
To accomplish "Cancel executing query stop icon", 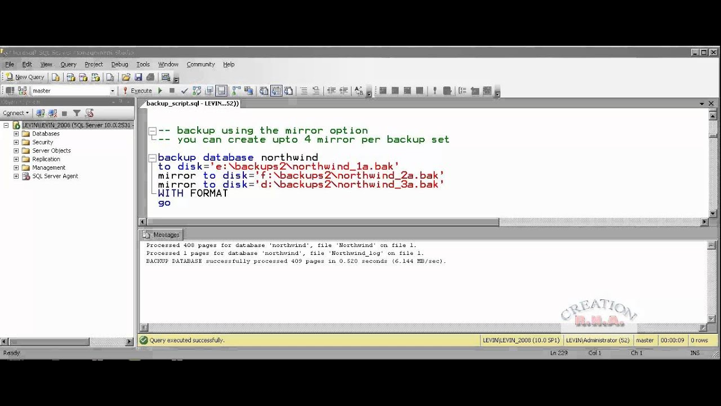I will pyautogui.click(x=172, y=91).
